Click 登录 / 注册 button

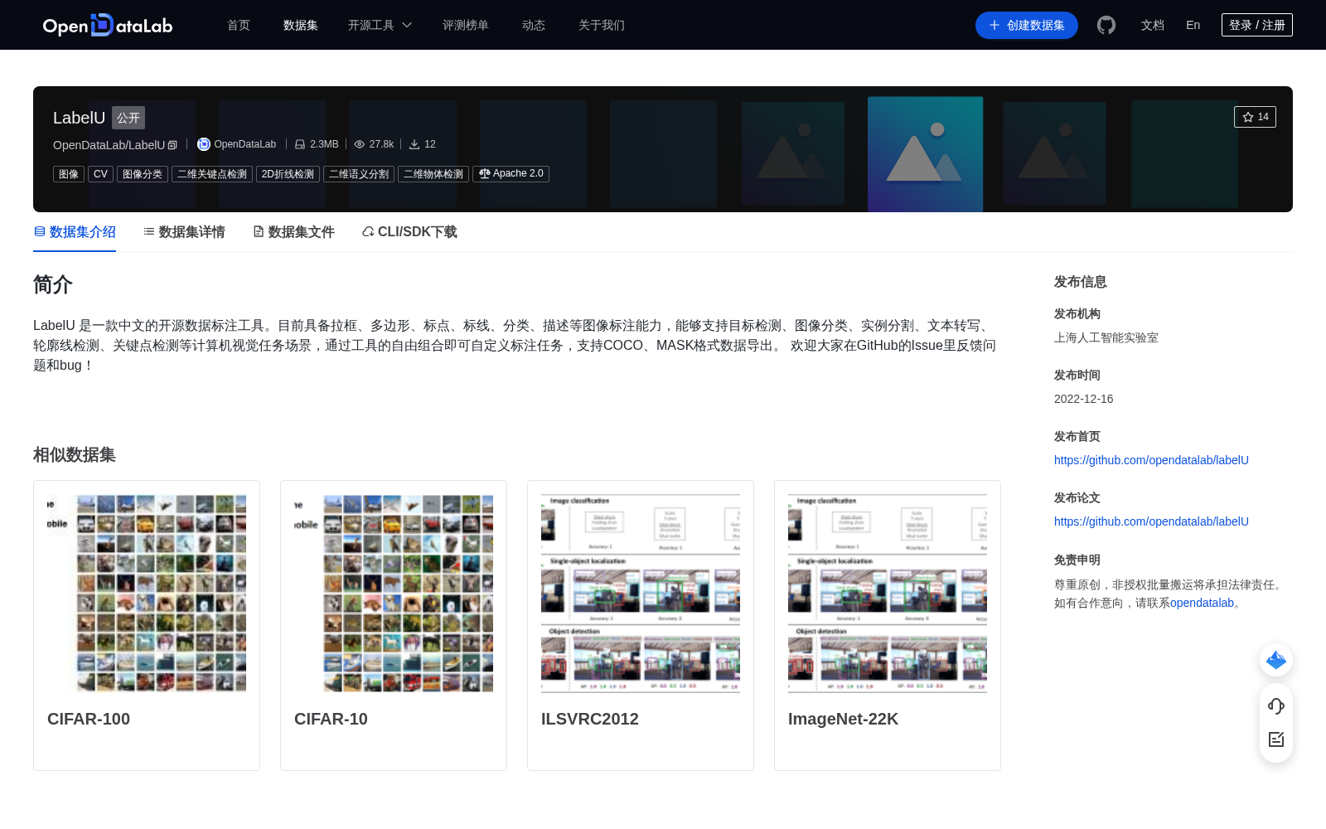(x=1257, y=25)
